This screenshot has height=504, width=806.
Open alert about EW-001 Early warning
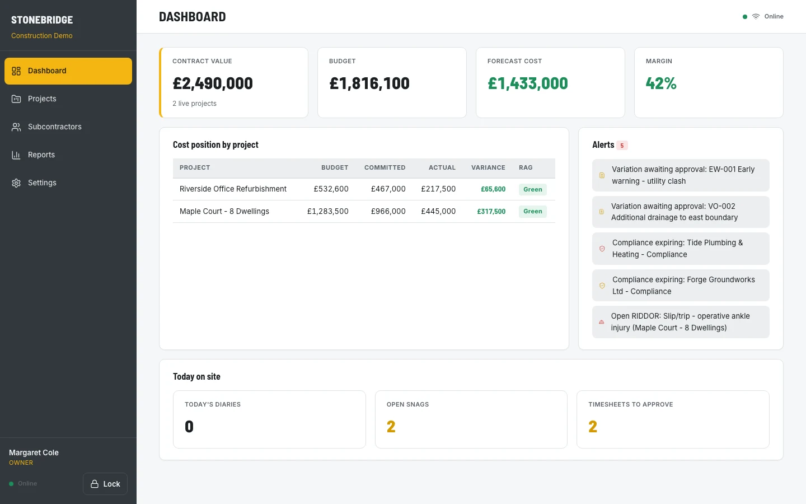pos(681,175)
